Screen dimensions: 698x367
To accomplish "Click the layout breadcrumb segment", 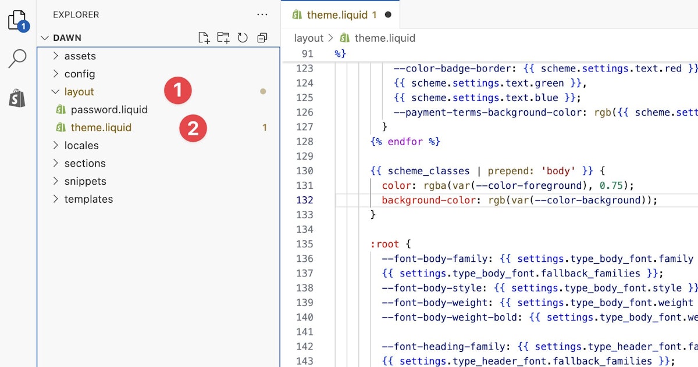I will [x=308, y=38].
